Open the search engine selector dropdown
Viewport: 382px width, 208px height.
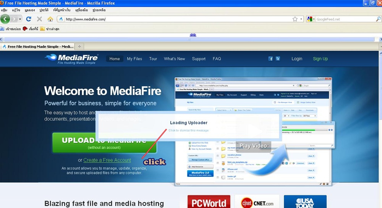[x=311, y=19]
